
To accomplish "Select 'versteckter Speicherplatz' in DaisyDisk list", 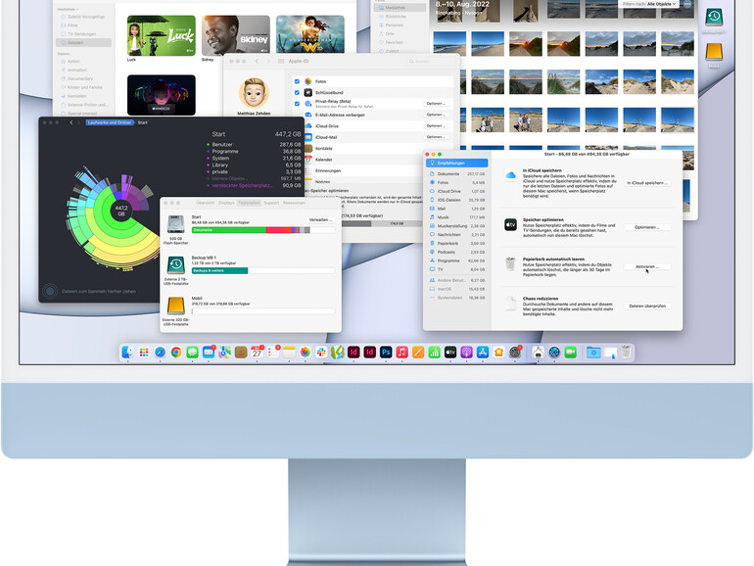I will [254, 185].
